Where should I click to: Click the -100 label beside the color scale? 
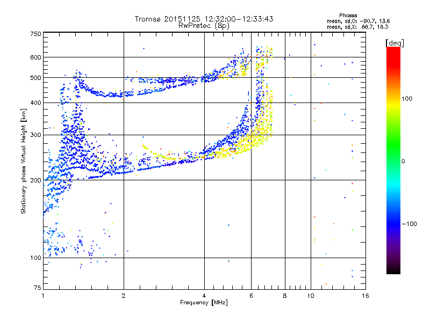pyautogui.click(x=409, y=224)
